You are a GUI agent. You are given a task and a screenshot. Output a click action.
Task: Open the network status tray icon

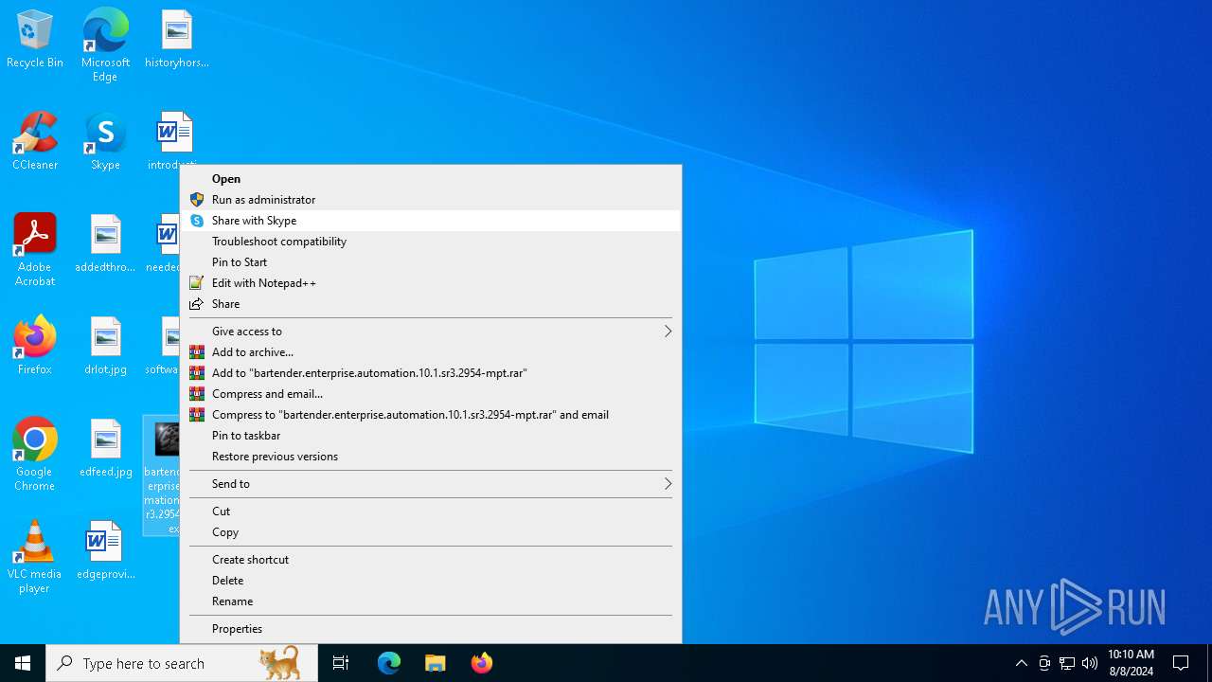click(1067, 663)
